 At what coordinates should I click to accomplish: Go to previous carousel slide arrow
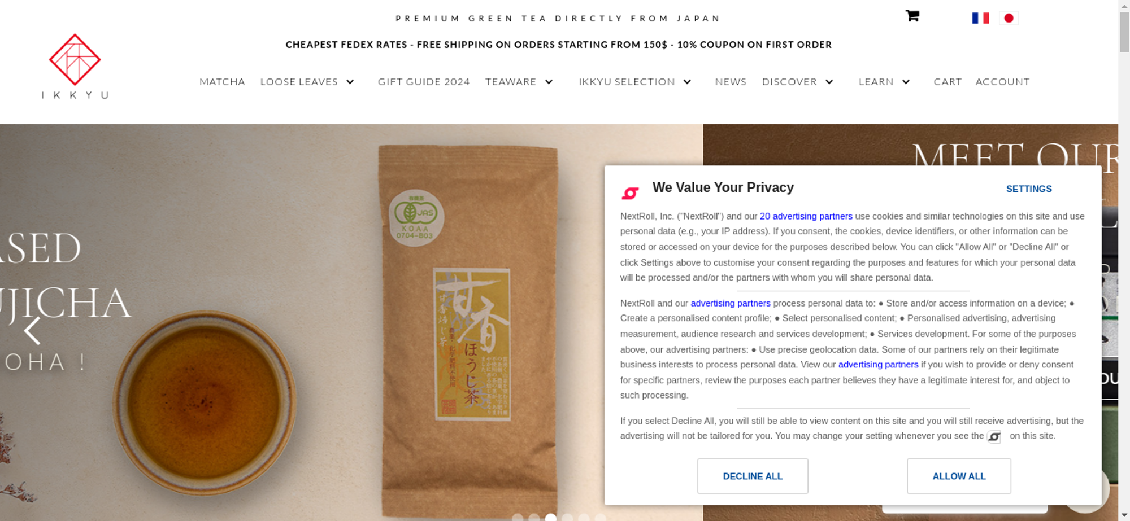[32, 330]
